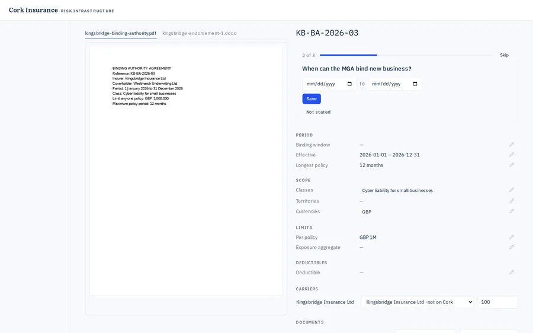Go to Cork Insurance home logo
This screenshot has width=533, height=333.
click(x=33, y=10)
